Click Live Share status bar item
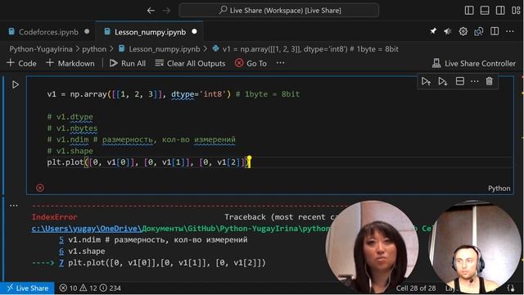 (x=27, y=288)
